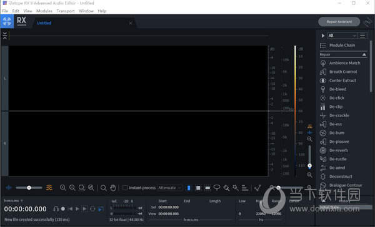Select the Frequency selection tool

coord(207,188)
